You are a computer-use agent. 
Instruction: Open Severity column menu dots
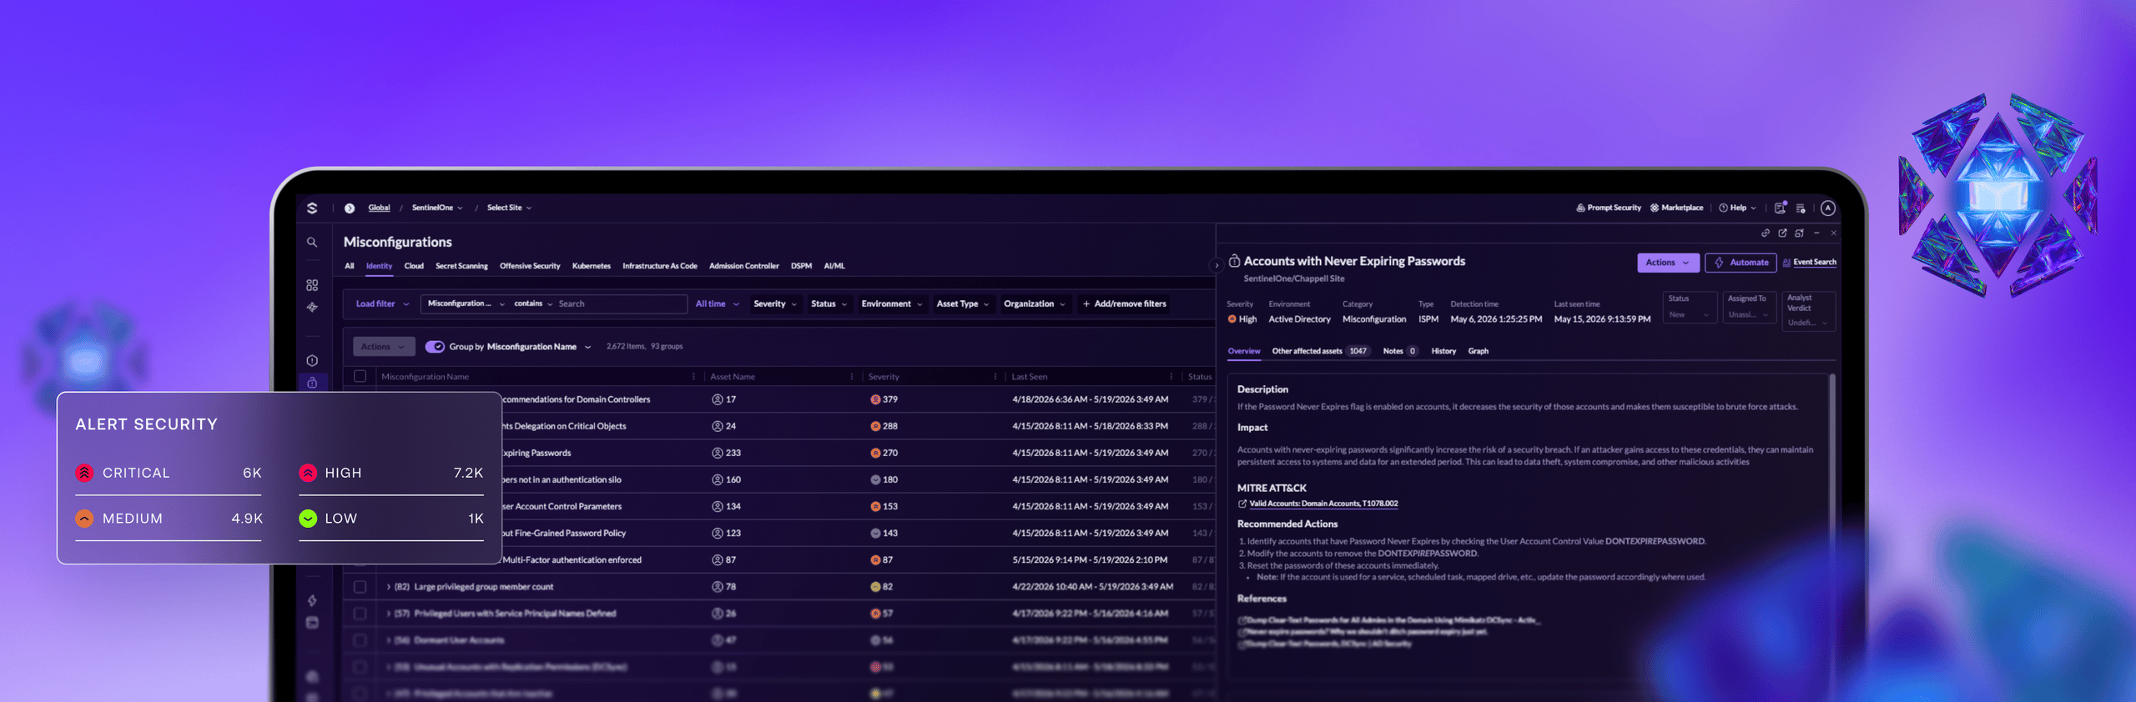click(x=995, y=377)
